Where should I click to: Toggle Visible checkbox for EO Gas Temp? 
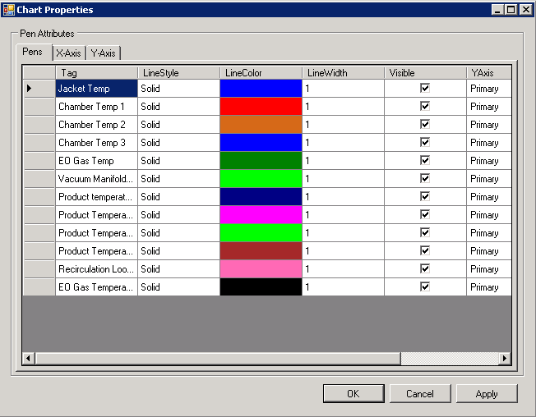425,161
